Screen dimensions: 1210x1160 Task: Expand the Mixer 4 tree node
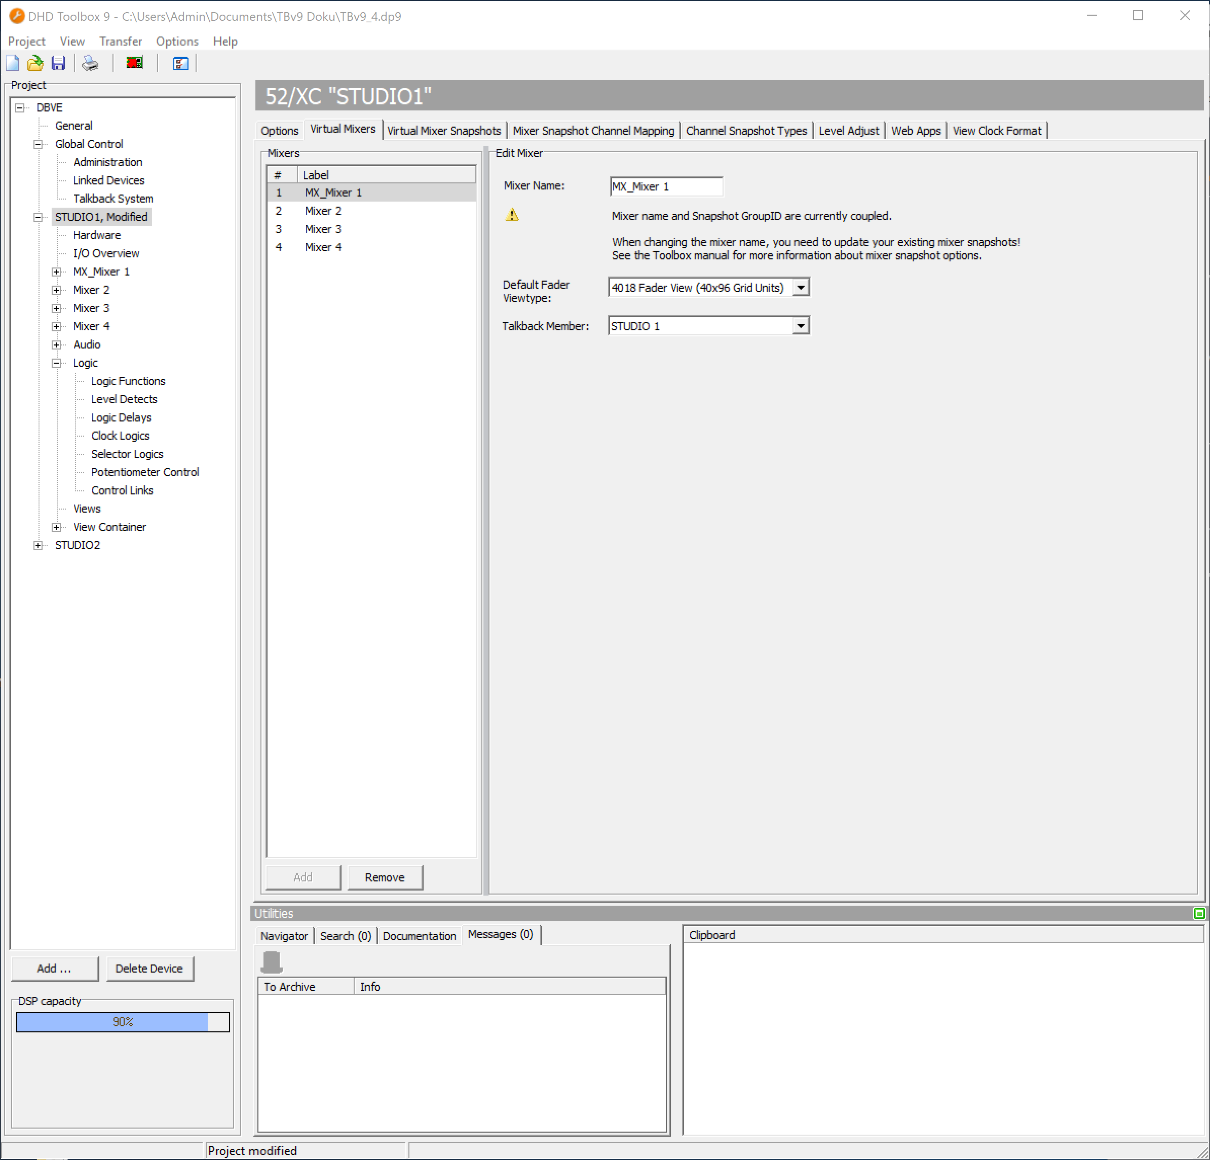pos(56,326)
